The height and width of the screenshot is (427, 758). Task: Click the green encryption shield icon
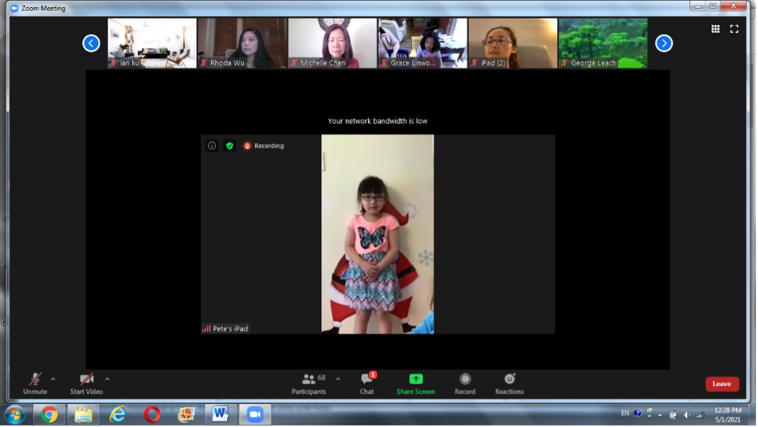[229, 146]
